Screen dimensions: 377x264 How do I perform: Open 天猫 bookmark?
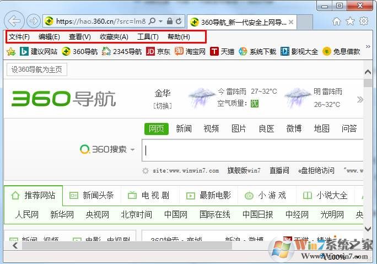coord(222,51)
